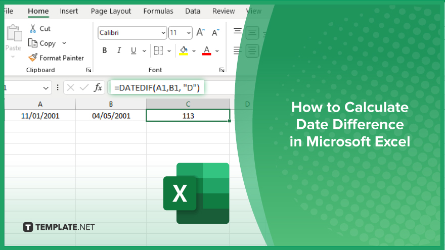The width and height of the screenshot is (445, 250).
Task: Open the File tab
Action: pyautogui.click(x=8, y=11)
